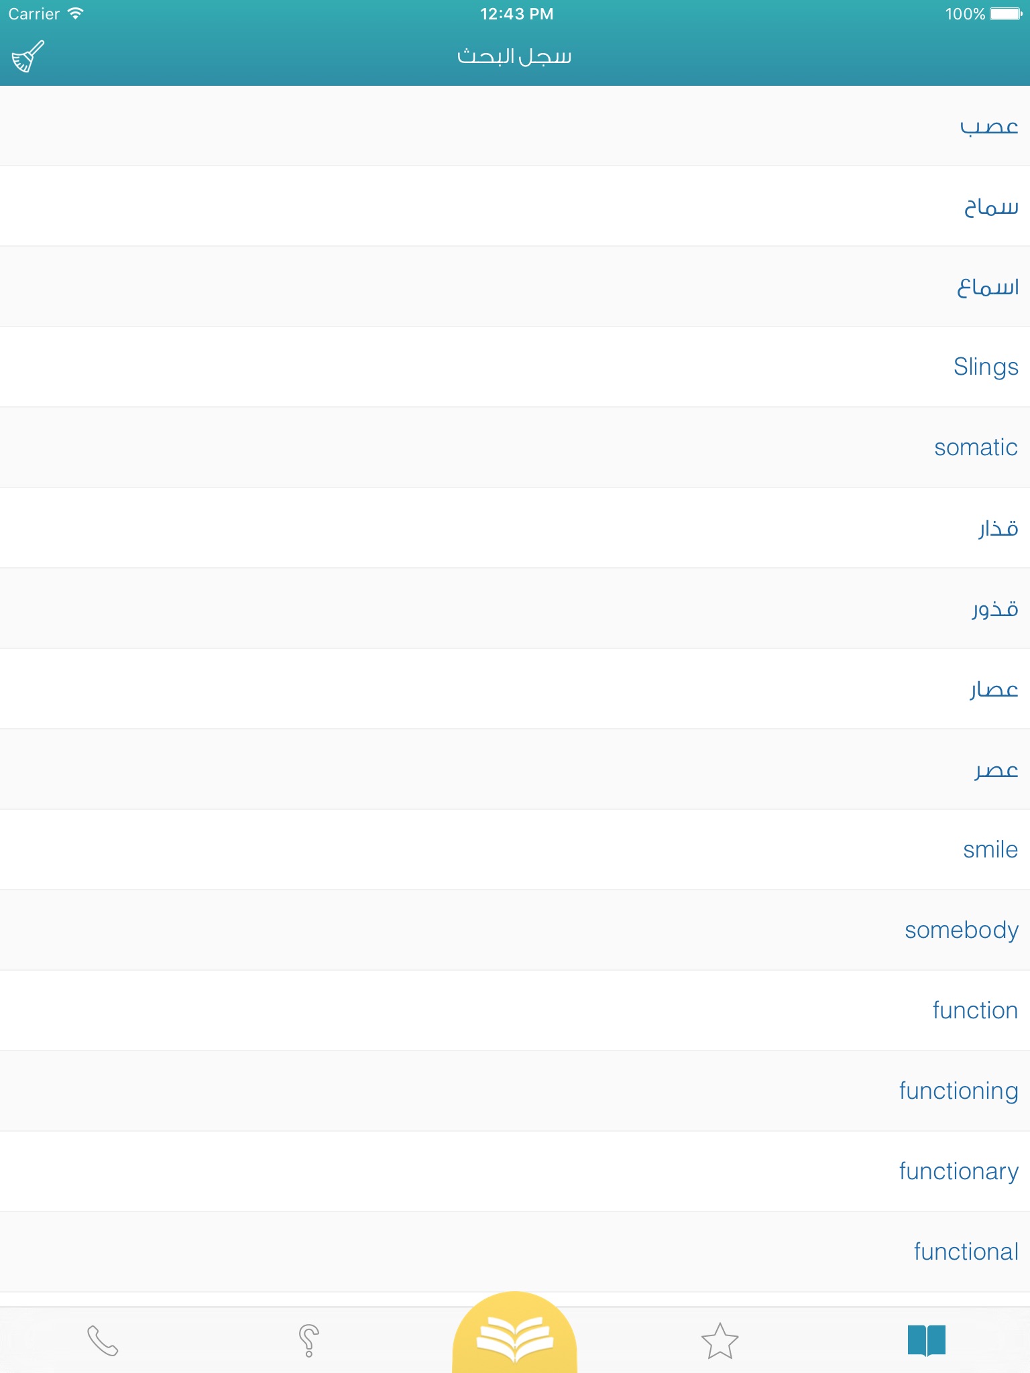This screenshot has width=1030, height=1373.
Task: Tap the broom clear-history icon
Action: click(27, 57)
